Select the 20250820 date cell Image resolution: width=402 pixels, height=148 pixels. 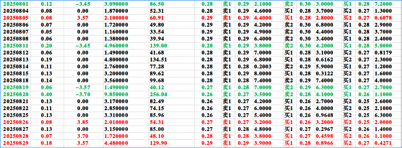point(16,94)
